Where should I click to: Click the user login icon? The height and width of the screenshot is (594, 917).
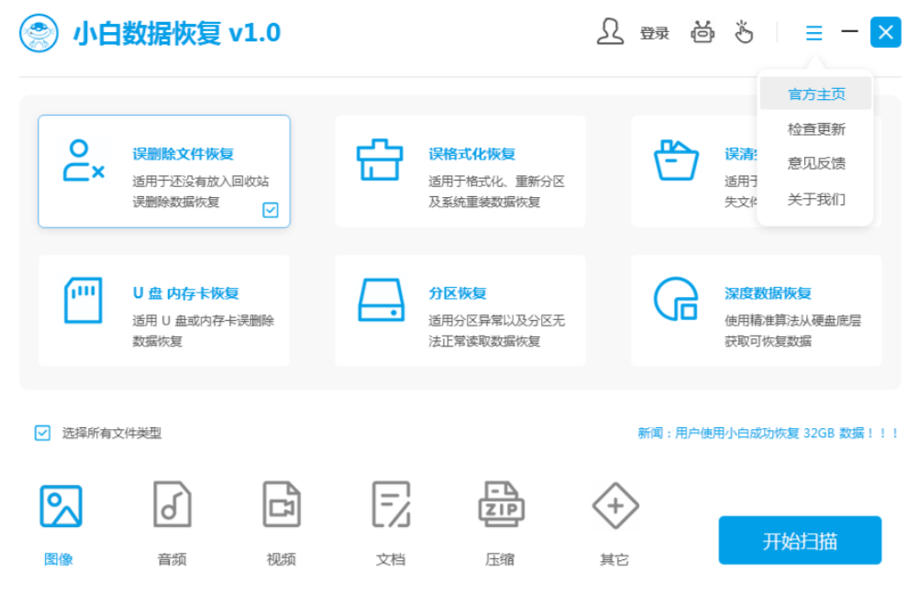tap(610, 32)
